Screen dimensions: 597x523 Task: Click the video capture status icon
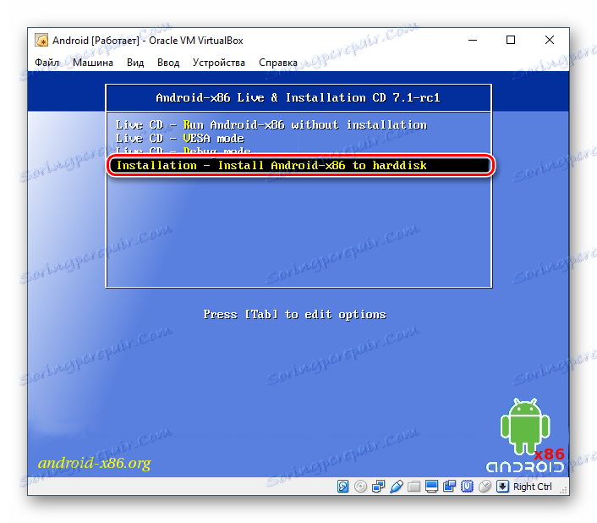(449, 487)
